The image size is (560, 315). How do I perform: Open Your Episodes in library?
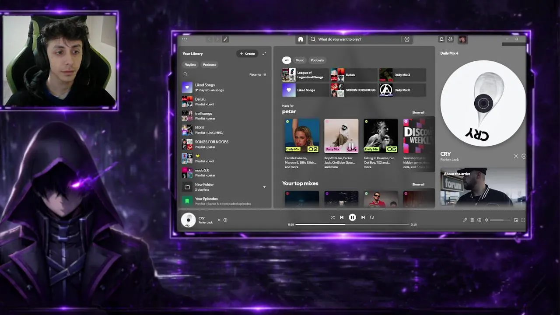click(224, 201)
